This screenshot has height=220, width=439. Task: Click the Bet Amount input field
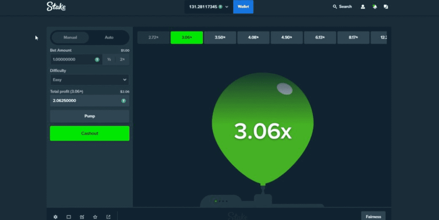[x=72, y=59]
